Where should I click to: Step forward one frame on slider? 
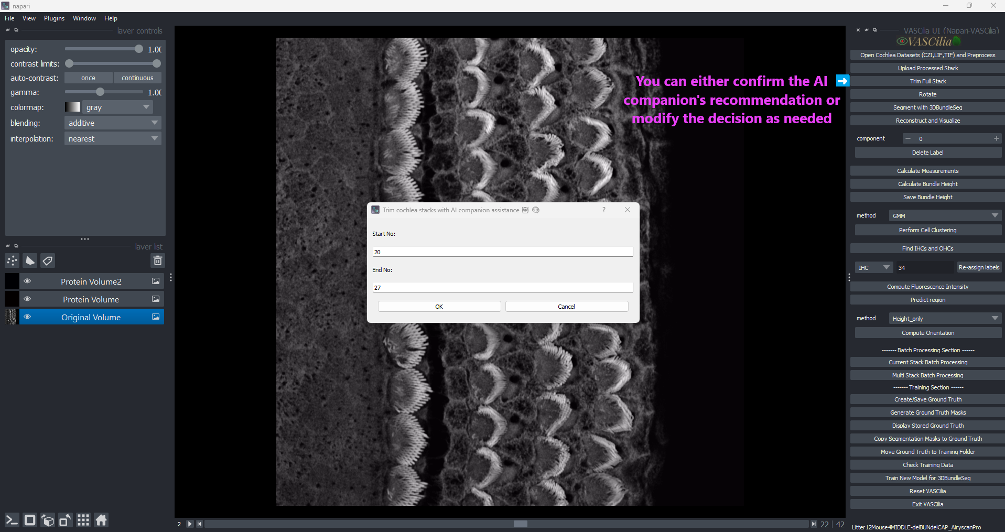pyautogui.click(x=814, y=524)
